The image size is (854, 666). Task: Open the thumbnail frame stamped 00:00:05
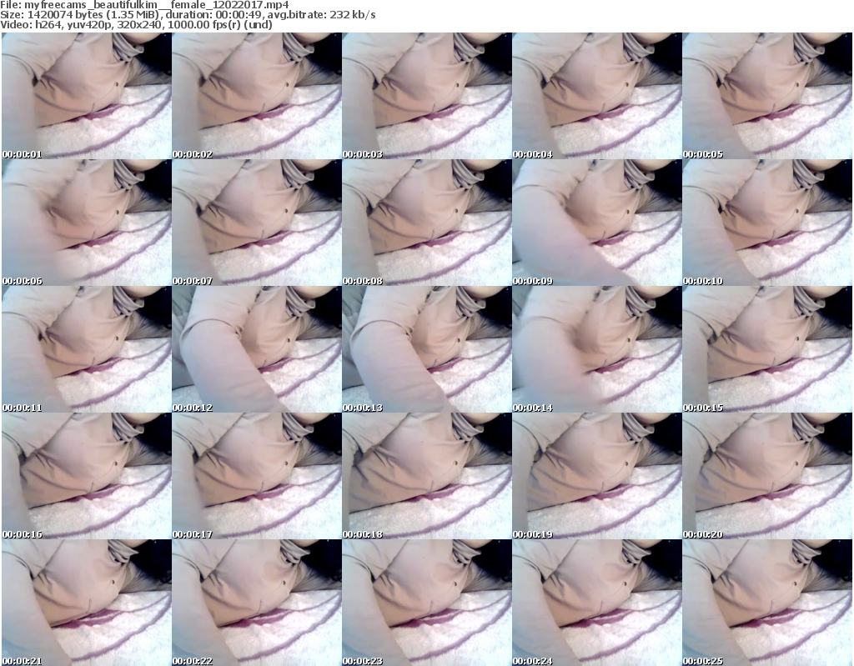pyautogui.click(x=767, y=96)
